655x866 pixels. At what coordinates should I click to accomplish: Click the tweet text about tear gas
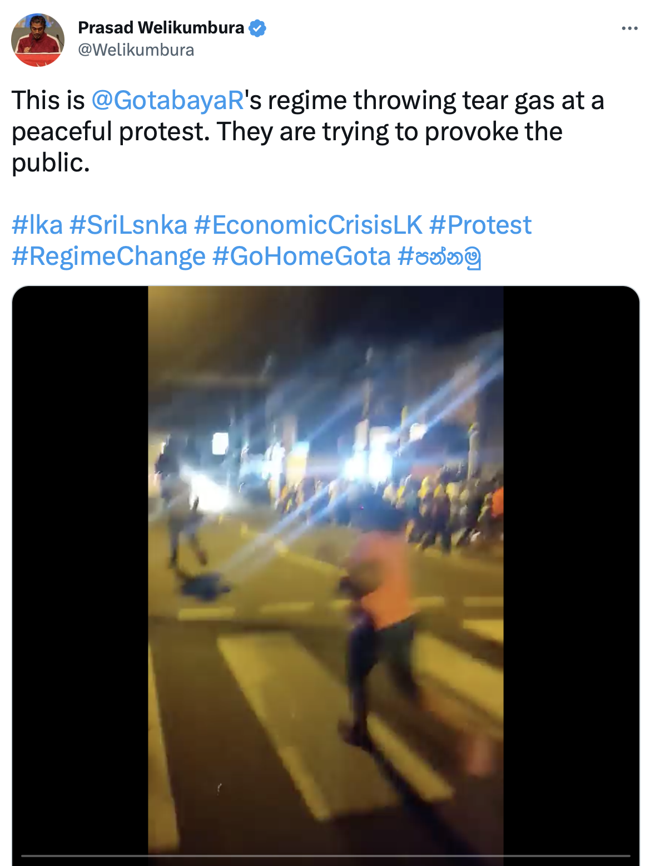(307, 132)
